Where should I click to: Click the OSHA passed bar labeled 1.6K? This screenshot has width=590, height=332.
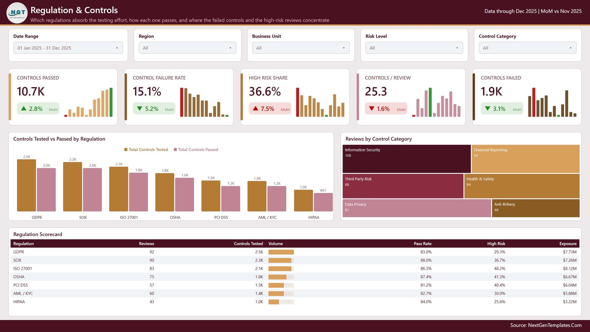click(184, 195)
